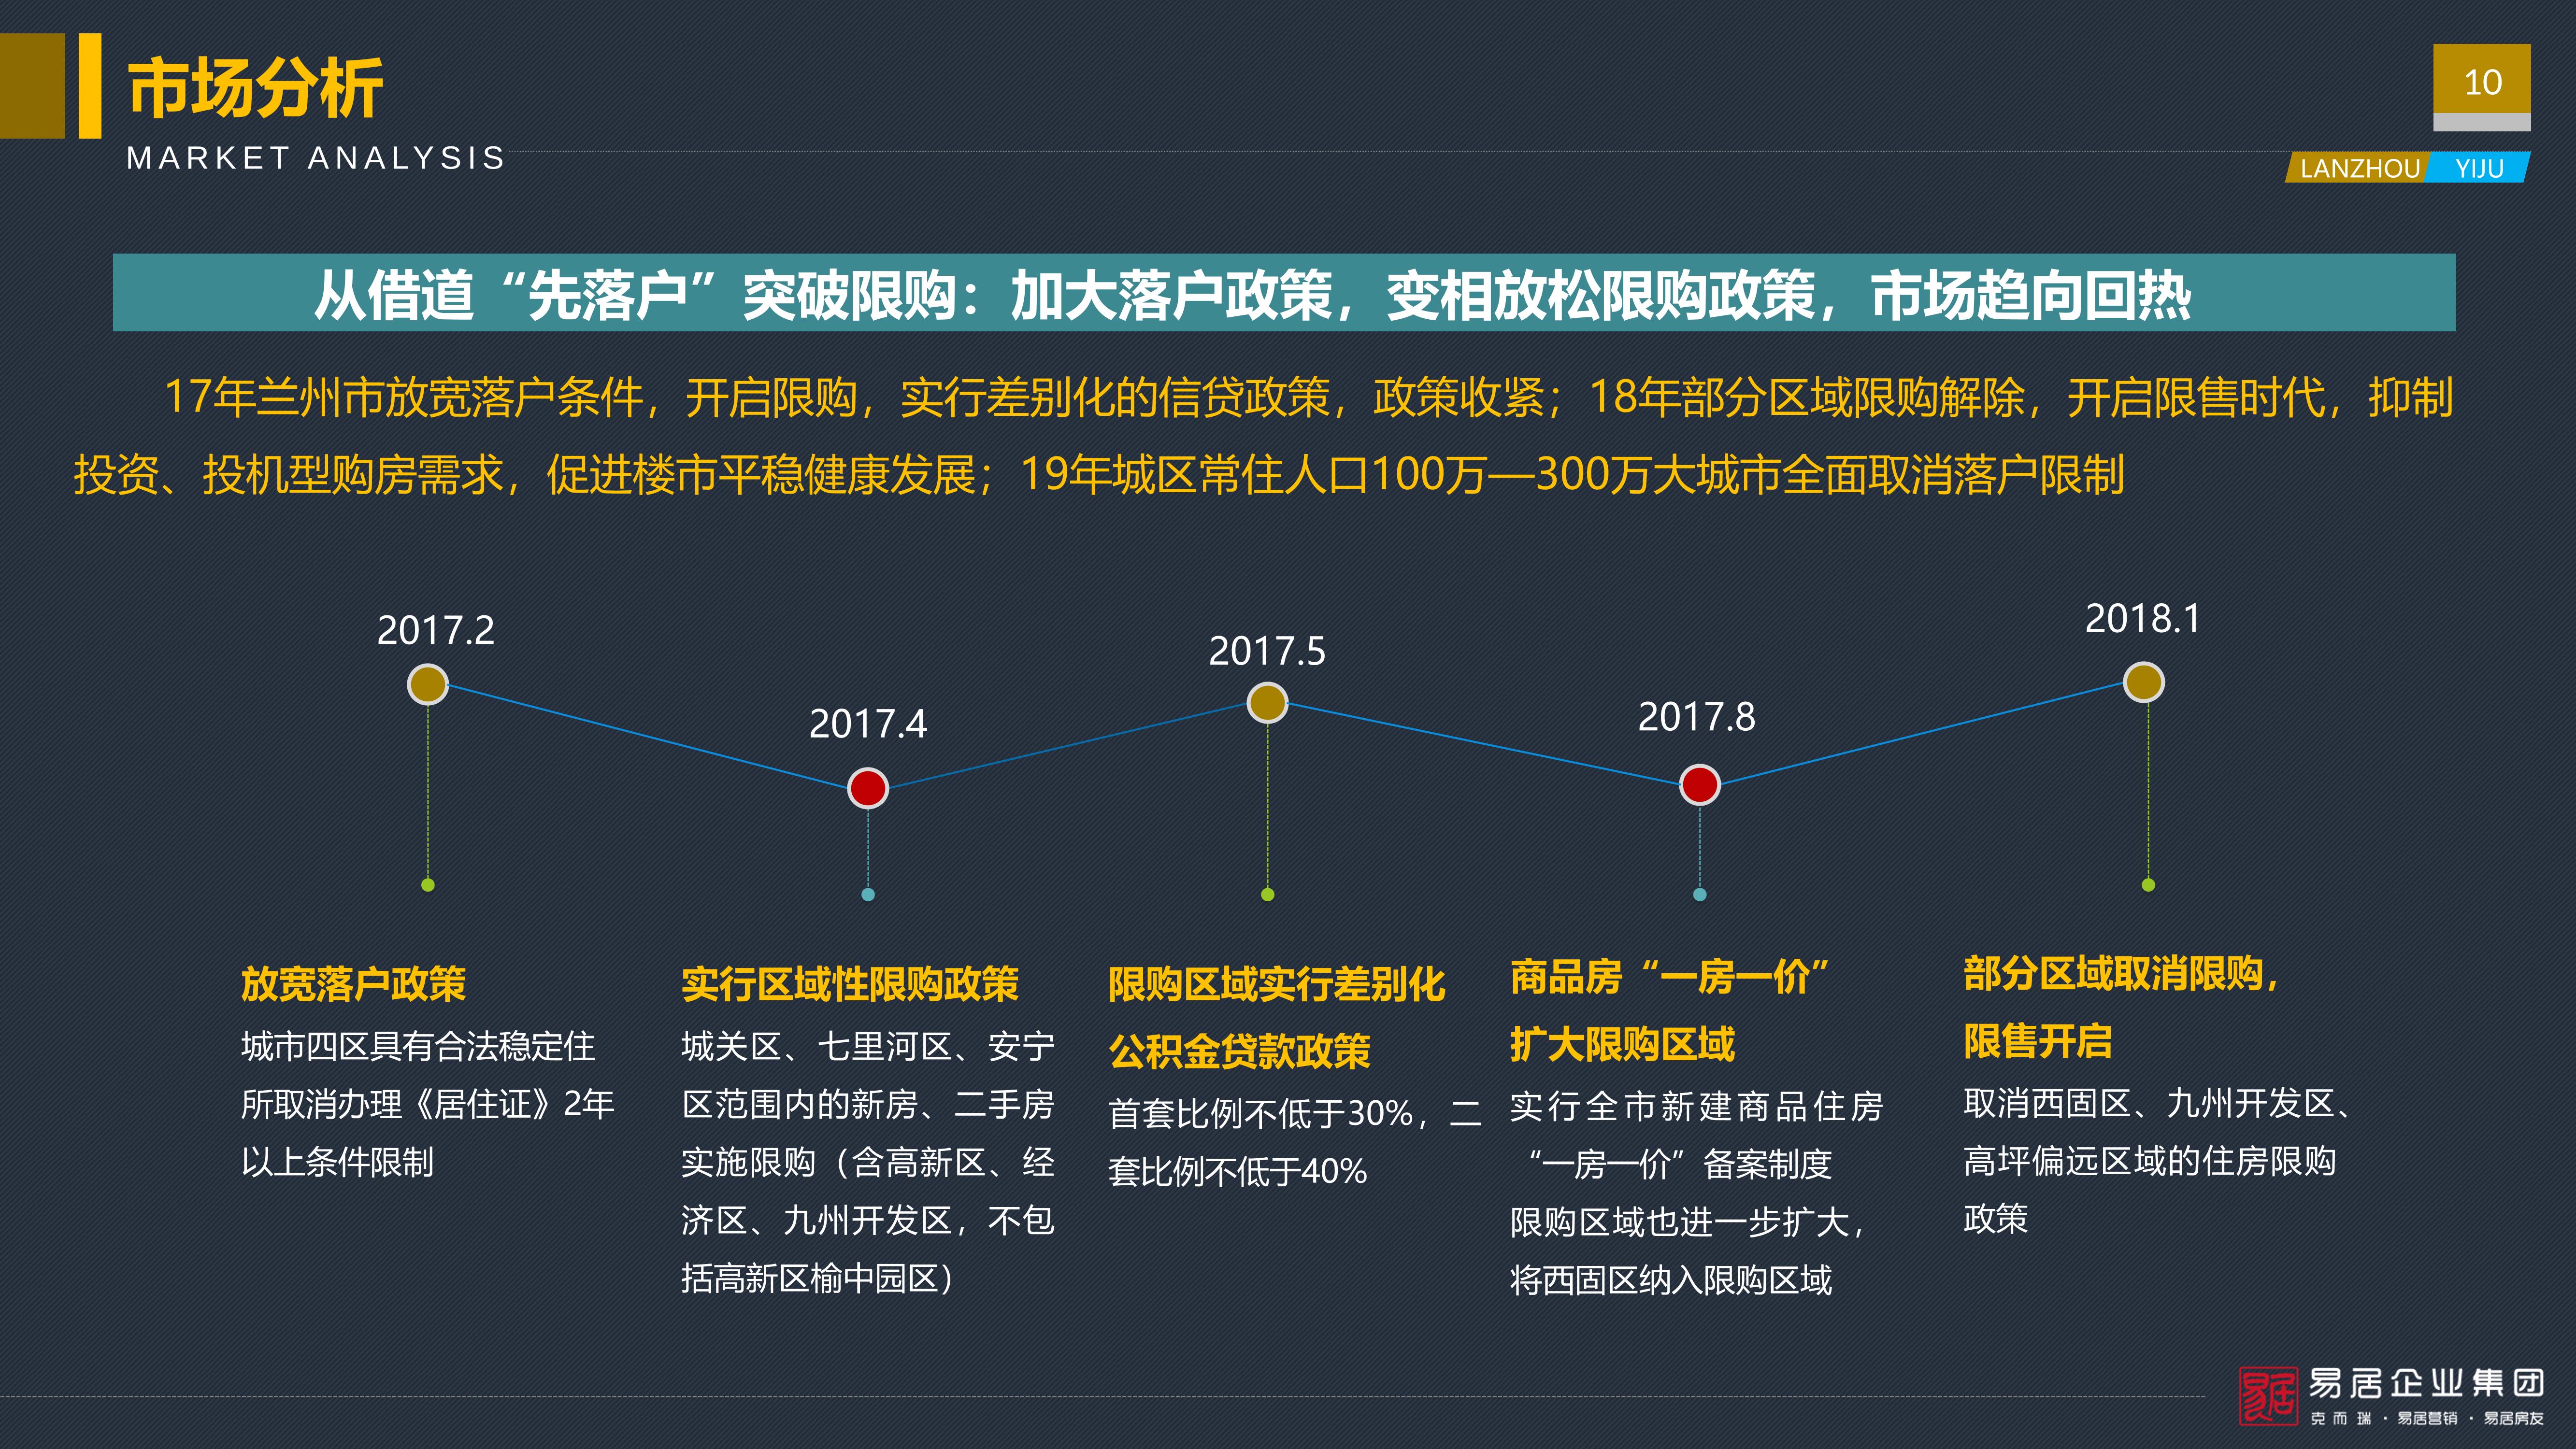The height and width of the screenshot is (1449, 2576).
Task: Click text 限购区域也进一步扩大
Action: [1679, 1222]
